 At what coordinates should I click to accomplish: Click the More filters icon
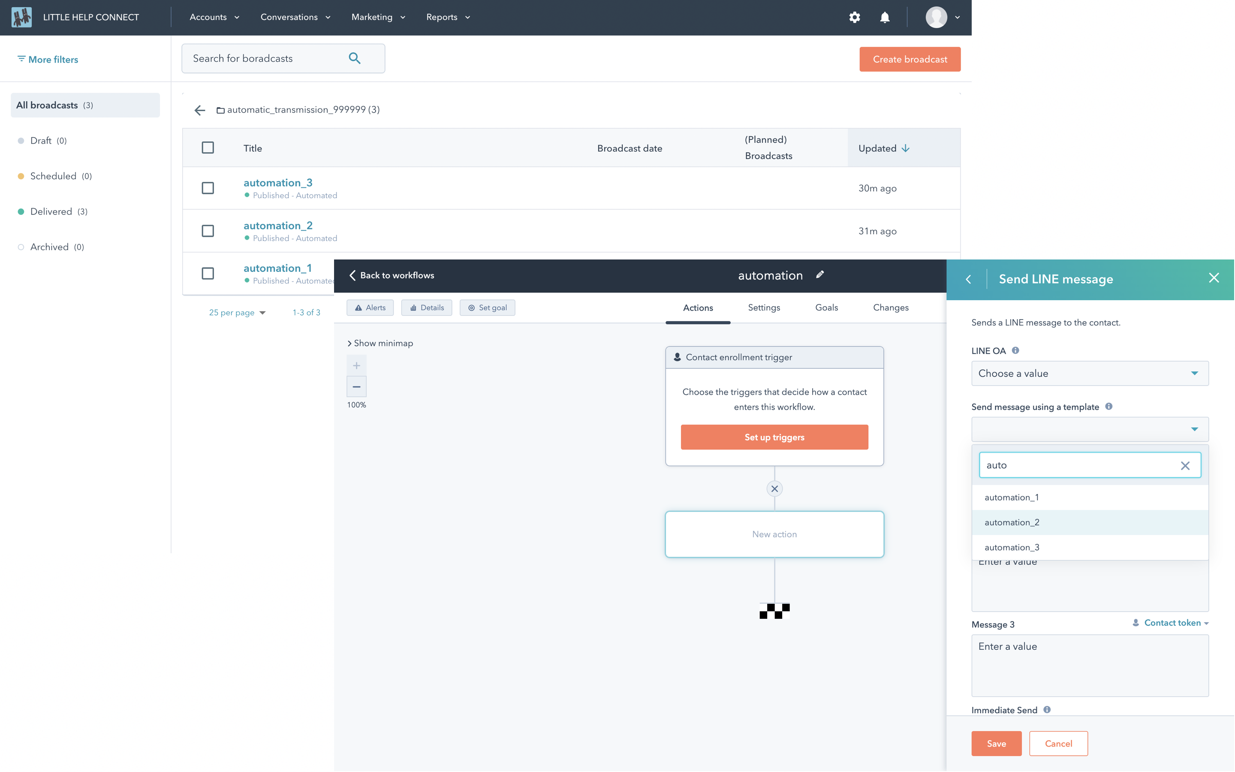tap(21, 59)
